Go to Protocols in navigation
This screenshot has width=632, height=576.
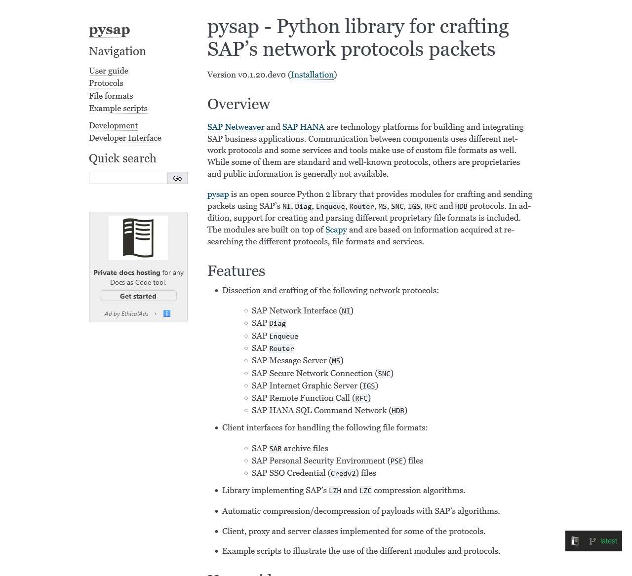106,83
